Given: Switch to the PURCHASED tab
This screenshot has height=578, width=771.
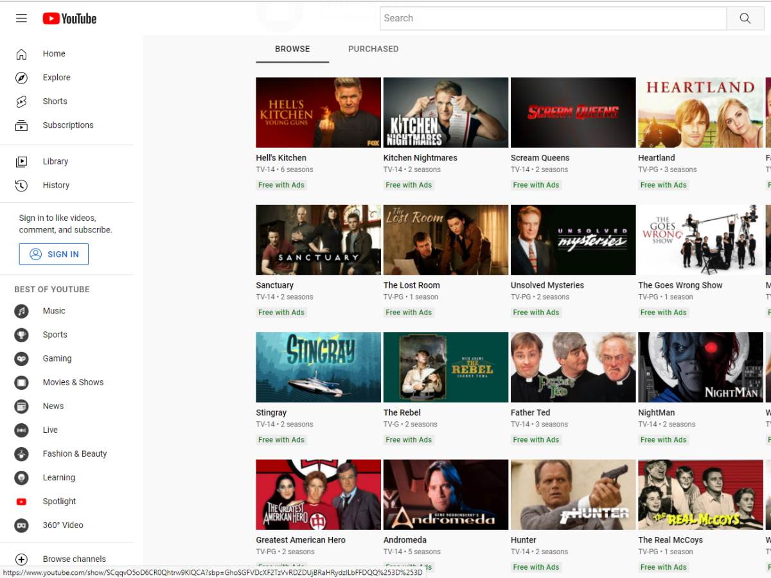Looking at the screenshot, I should [x=373, y=49].
